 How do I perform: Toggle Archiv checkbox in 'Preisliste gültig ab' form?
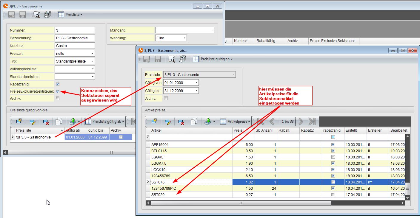(166, 98)
